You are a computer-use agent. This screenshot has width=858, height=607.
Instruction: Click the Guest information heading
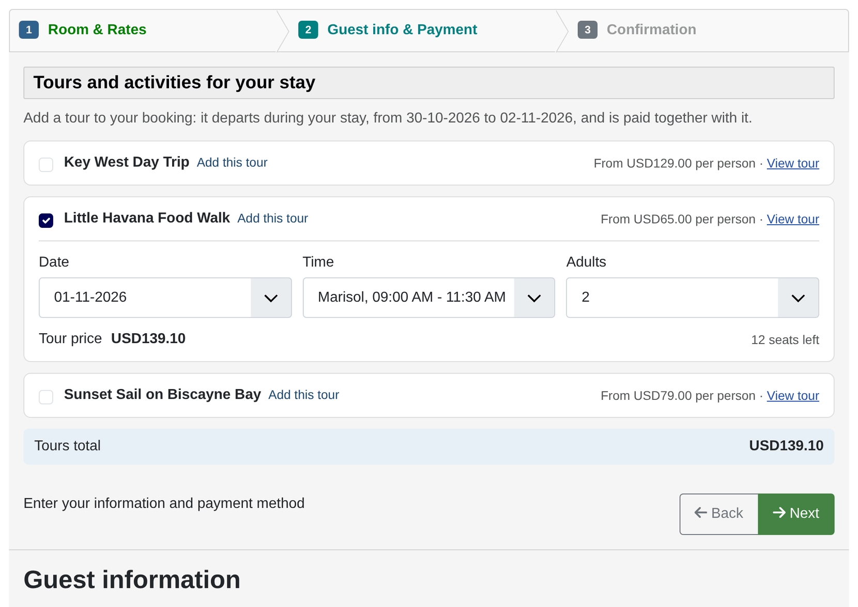[x=132, y=580]
